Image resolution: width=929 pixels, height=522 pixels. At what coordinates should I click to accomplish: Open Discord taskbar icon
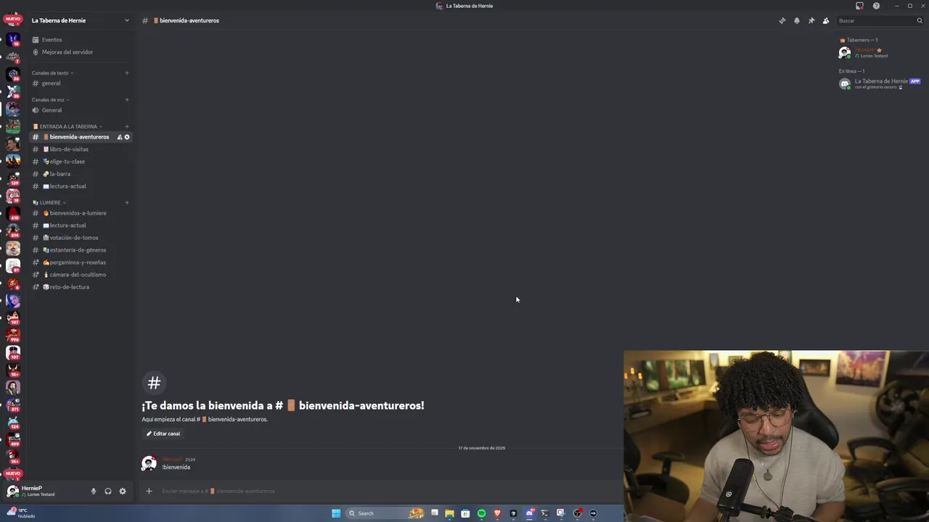coord(529,513)
